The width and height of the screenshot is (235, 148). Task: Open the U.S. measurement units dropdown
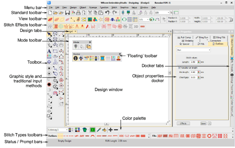click(147, 20)
